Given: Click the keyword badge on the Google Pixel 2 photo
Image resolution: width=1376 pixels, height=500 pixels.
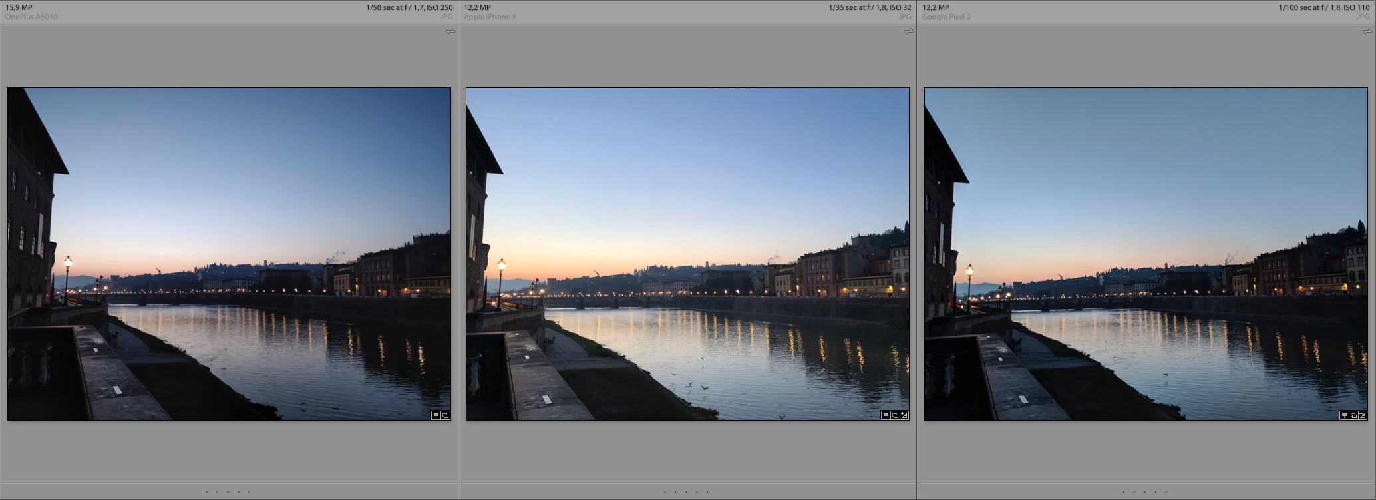Looking at the screenshot, I should pyautogui.click(x=1344, y=415).
